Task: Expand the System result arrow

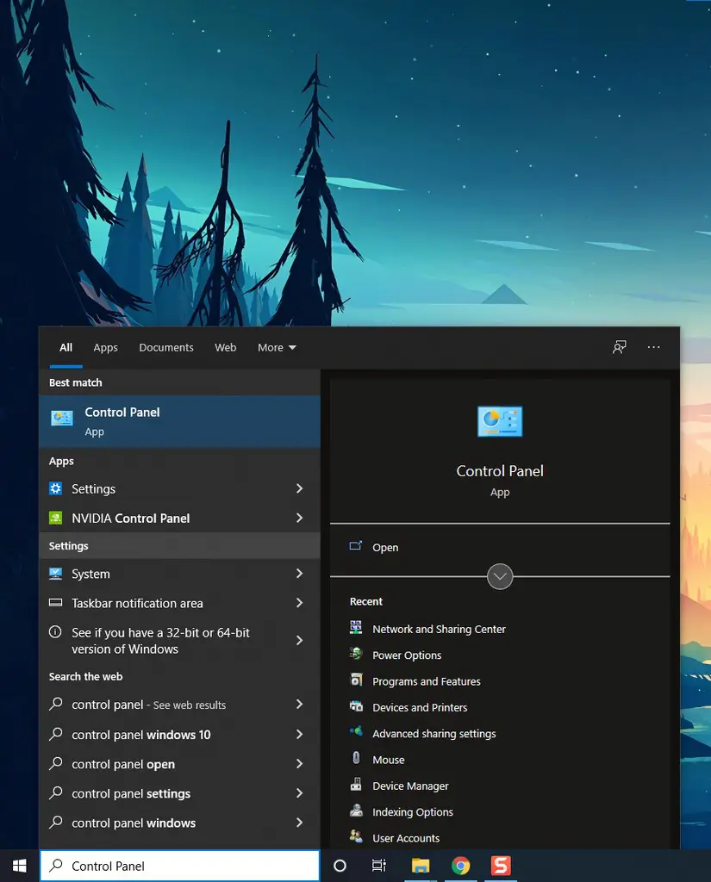Action: pos(300,574)
